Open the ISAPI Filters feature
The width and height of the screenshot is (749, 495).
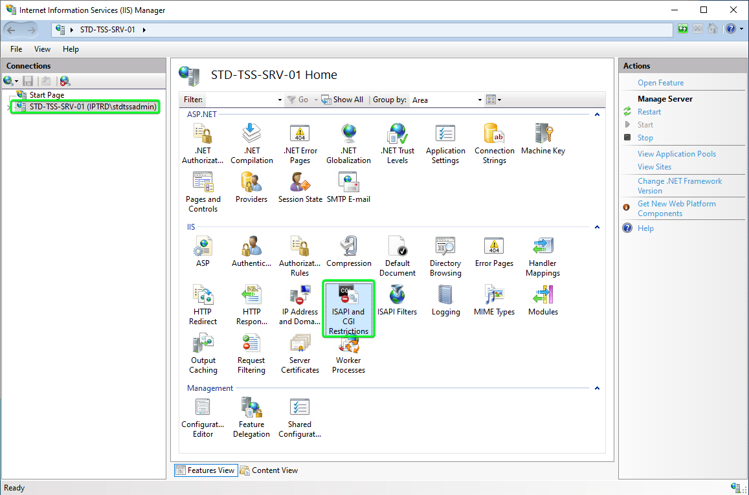point(397,300)
